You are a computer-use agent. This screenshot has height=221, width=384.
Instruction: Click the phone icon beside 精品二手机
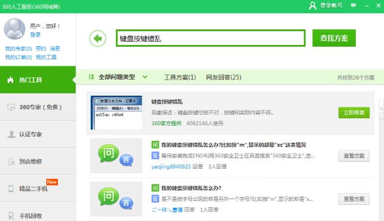point(11,189)
